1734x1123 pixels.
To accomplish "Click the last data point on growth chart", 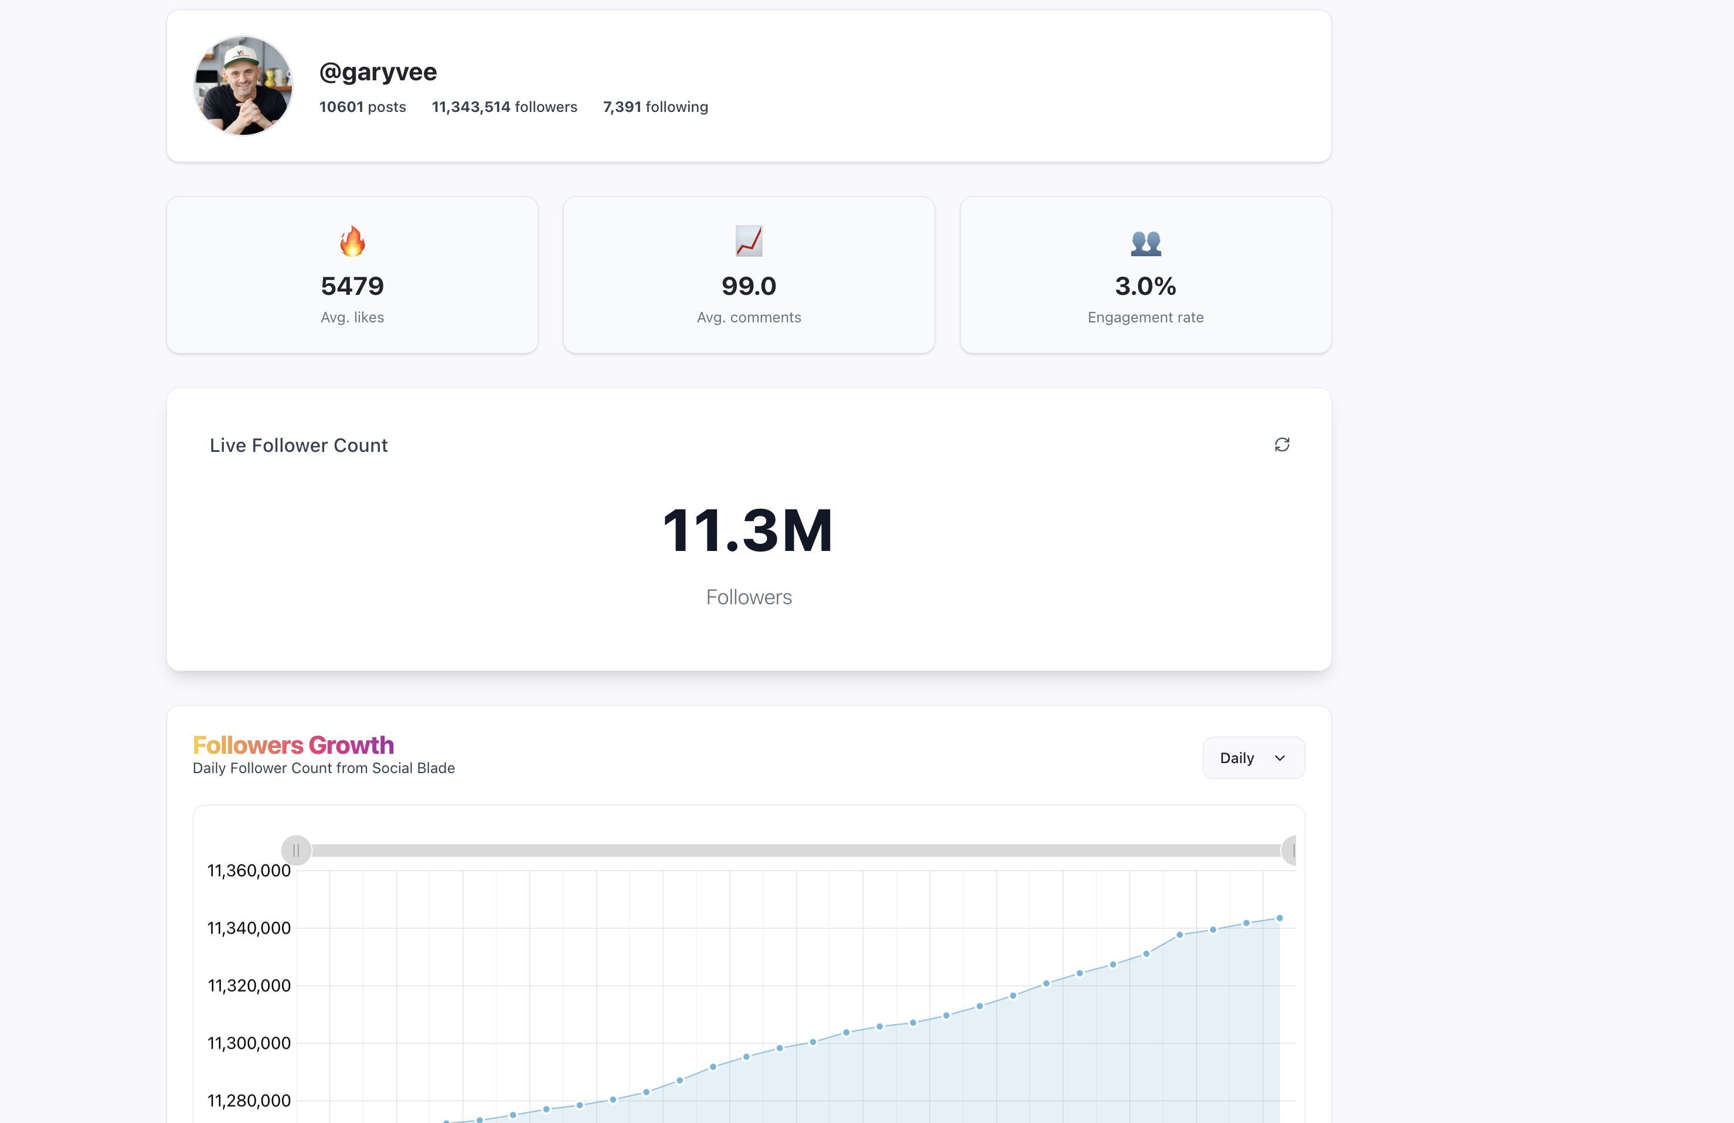I will tap(1279, 918).
